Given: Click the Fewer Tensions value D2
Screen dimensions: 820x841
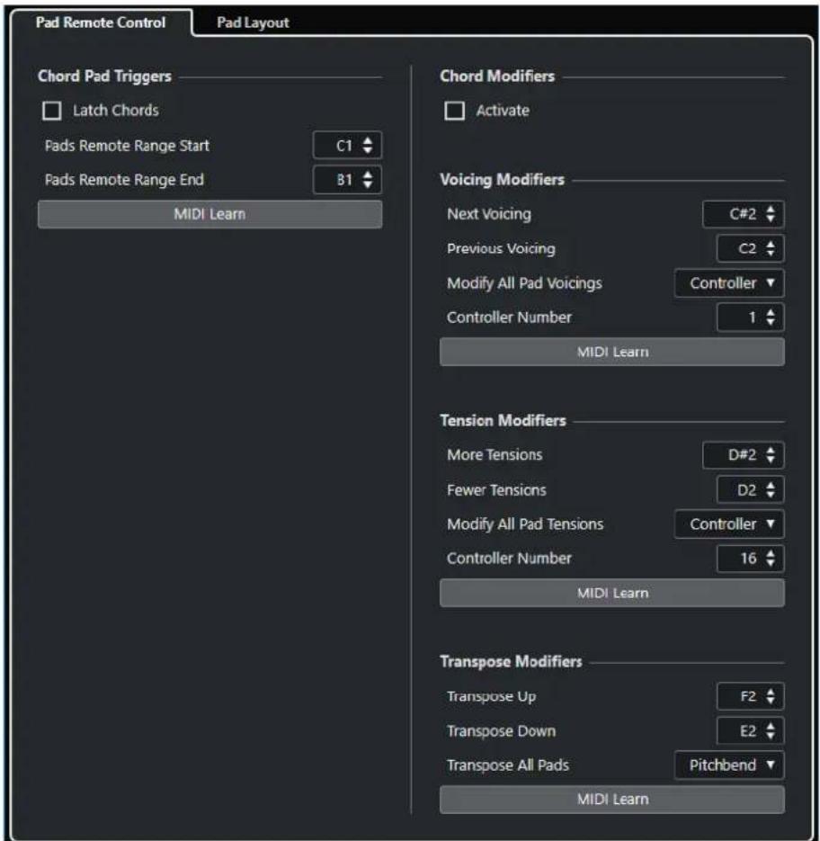Looking at the screenshot, I should pos(746,489).
